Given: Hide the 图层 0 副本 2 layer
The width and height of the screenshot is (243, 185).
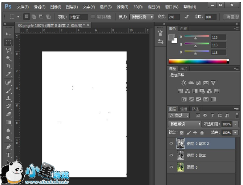Looking at the screenshot, I should tap(171, 144).
